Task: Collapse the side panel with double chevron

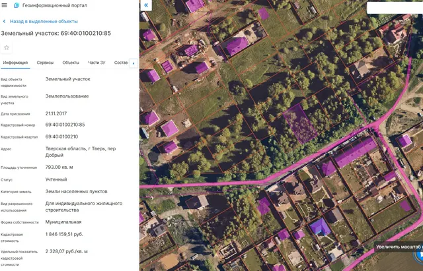Action: tap(146, 5)
